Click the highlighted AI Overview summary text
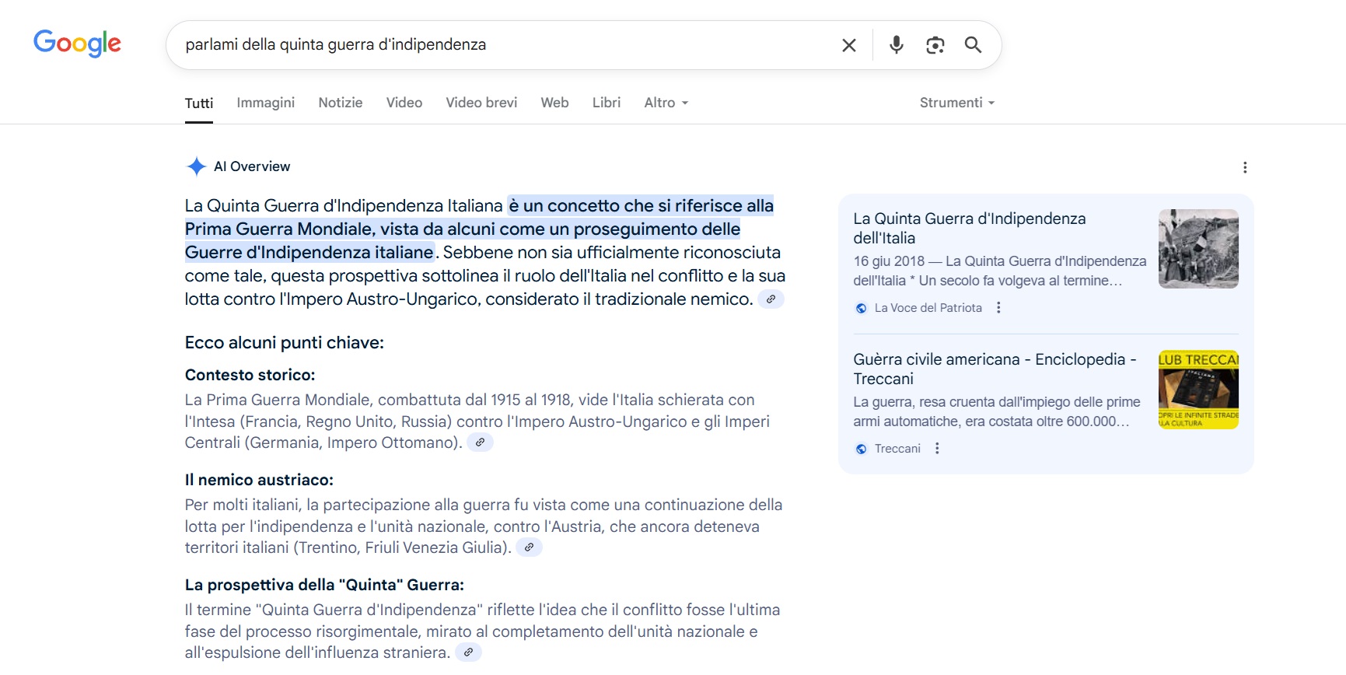Viewport: 1346px width, 675px height. [479, 229]
